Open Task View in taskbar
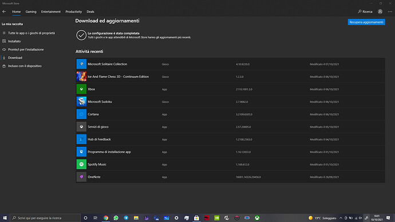The width and height of the screenshot is (395, 222). click(95, 218)
